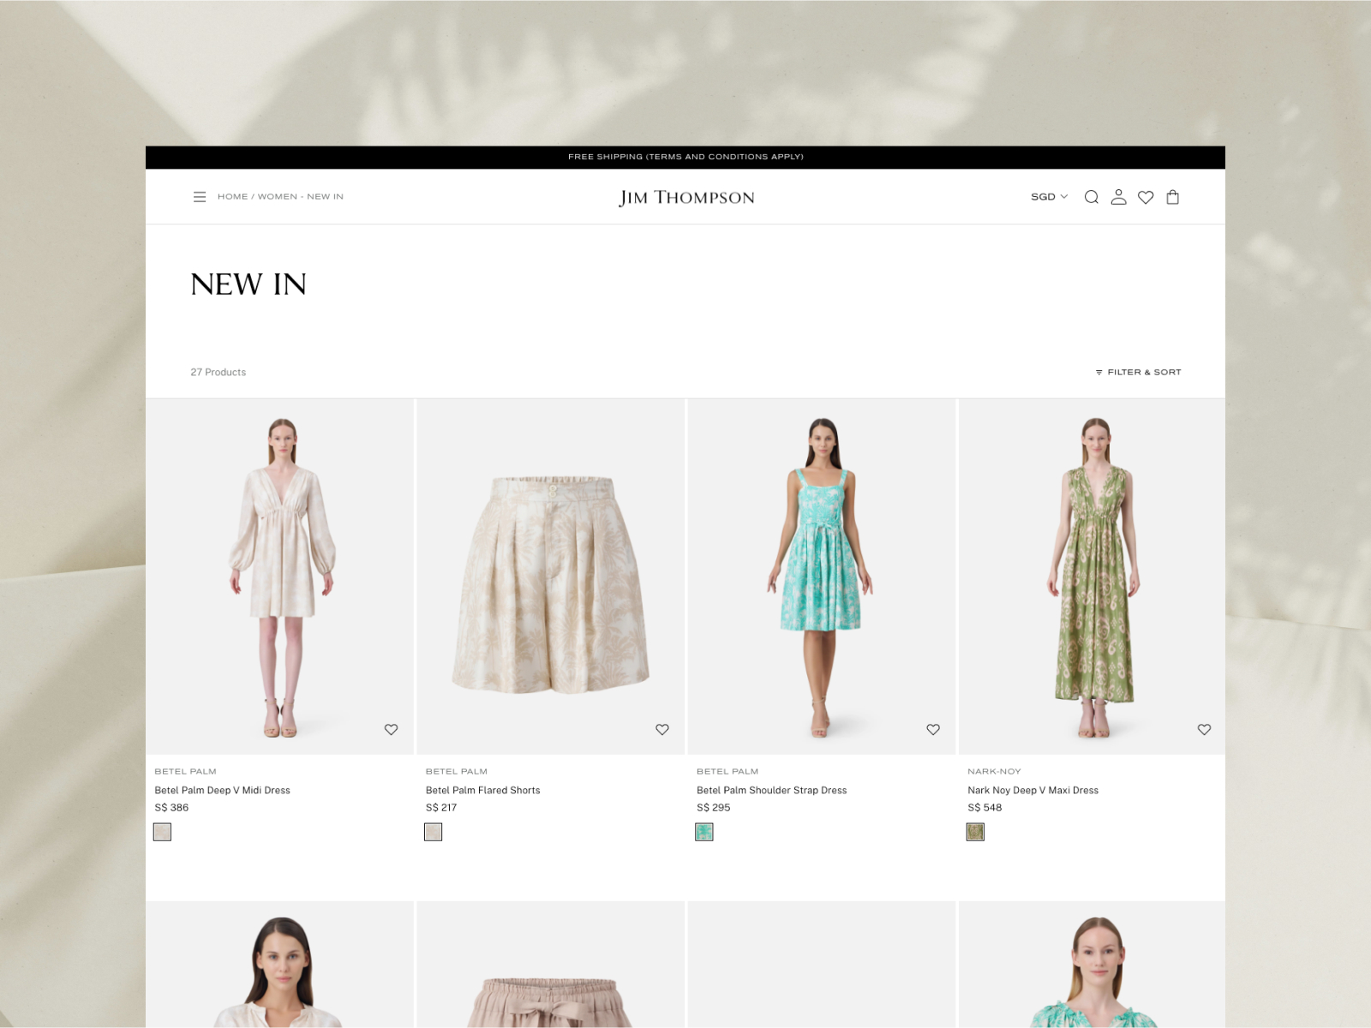This screenshot has height=1028, width=1371.
Task: Open the shopping bag icon
Action: pos(1173,197)
